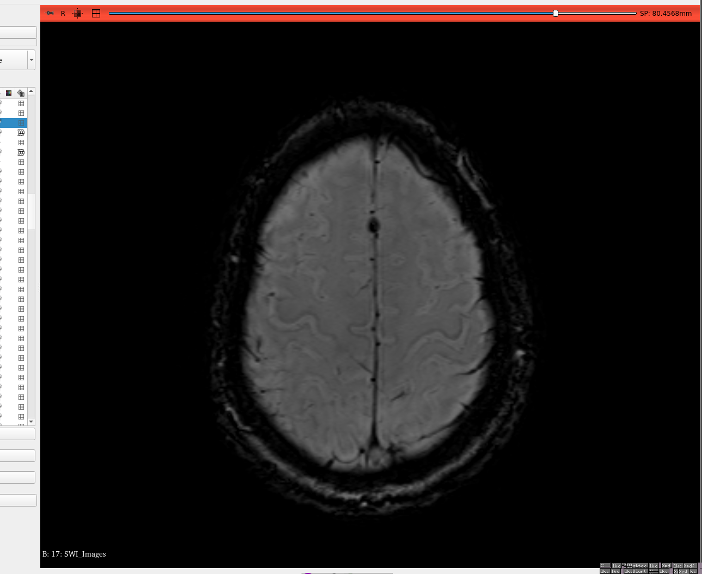Click the multicolor Color column header icon
The width and height of the screenshot is (702, 574).
tap(9, 93)
